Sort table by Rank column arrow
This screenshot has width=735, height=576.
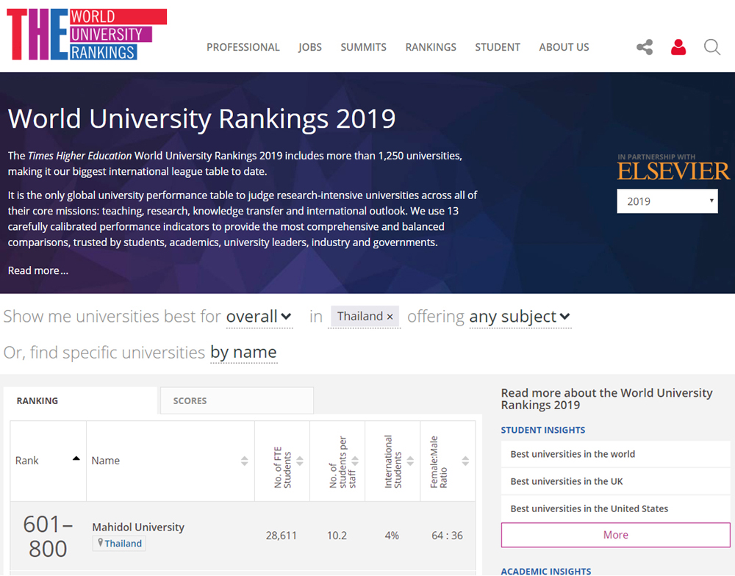(x=76, y=459)
